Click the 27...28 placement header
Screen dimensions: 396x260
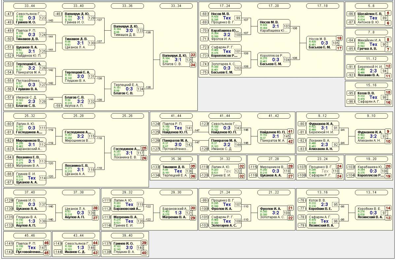tap(274, 159)
